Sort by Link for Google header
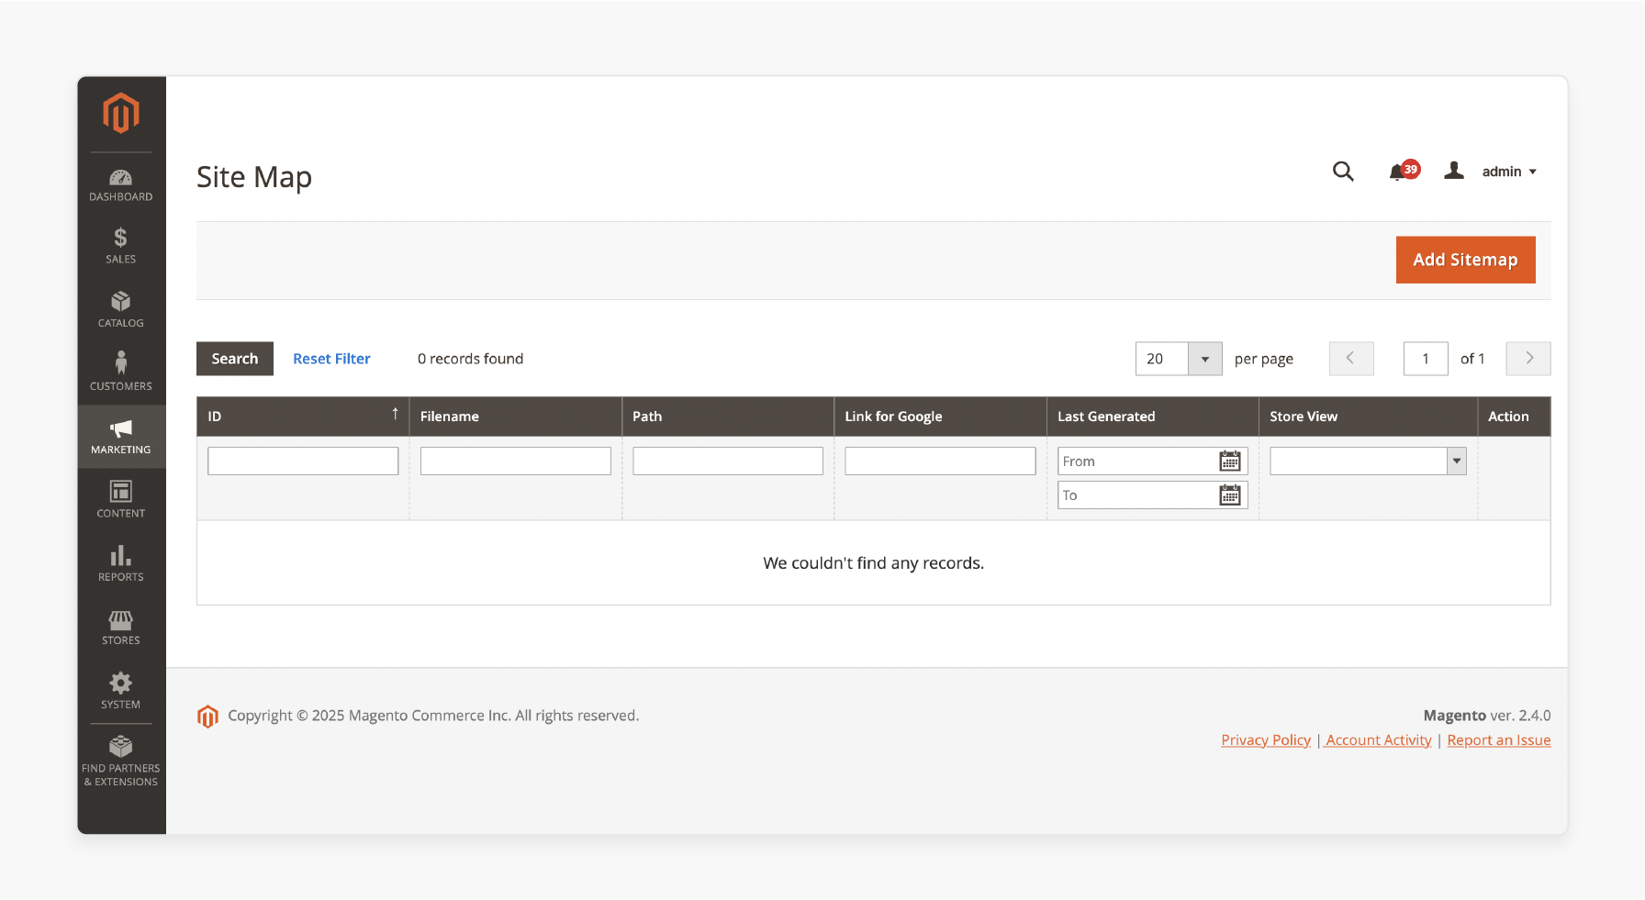 [940, 417]
